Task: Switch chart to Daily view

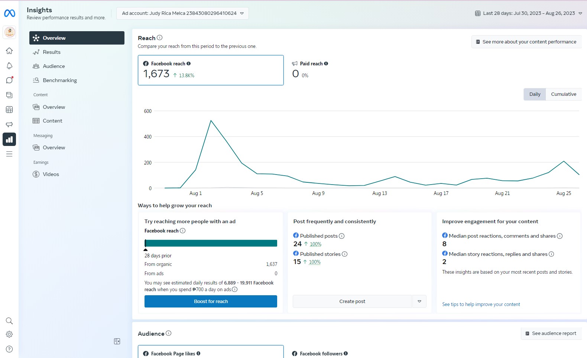Action: coord(535,94)
